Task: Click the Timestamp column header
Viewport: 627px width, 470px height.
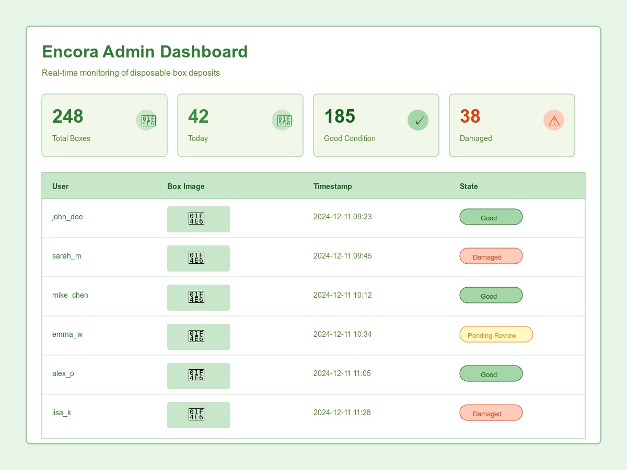Action: pos(333,186)
